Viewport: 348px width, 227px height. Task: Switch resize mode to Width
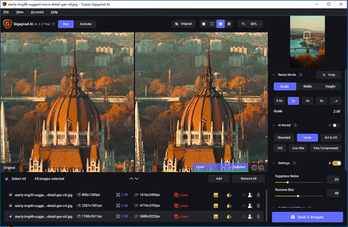(x=307, y=86)
